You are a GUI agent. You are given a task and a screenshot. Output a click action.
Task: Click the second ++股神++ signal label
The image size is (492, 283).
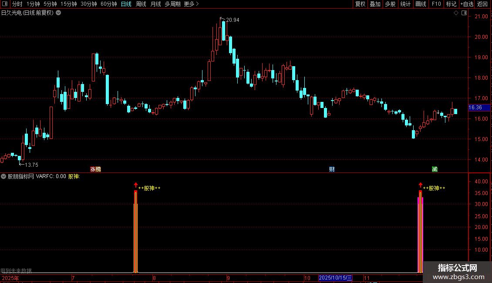(434, 188)
